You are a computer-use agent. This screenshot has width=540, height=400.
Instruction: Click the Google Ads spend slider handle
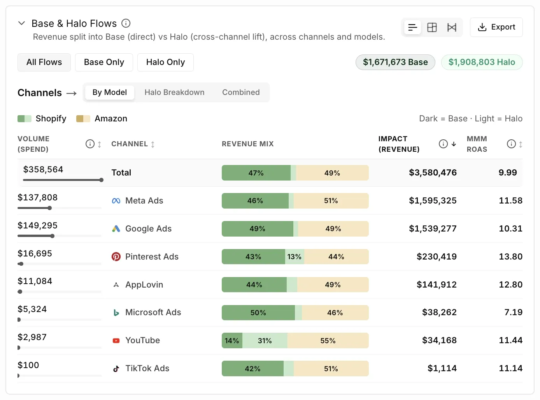coord(53,236)
